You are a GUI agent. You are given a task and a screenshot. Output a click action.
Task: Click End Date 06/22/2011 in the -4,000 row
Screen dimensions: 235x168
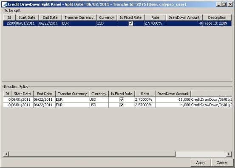tap(44, 105)
